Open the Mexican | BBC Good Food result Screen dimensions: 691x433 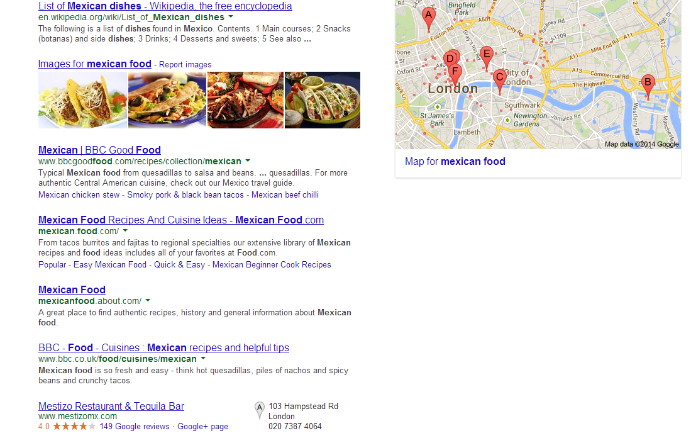coord(99,150)
